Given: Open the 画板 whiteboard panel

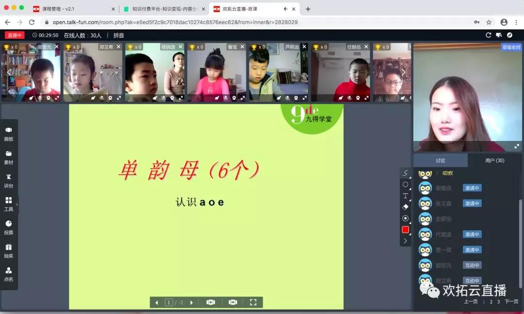Looking at the screenshot, I should 8,133.
